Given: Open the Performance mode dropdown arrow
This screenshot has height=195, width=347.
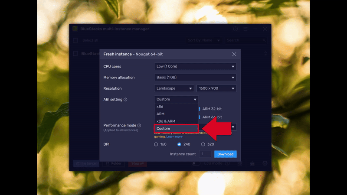Looking at the screenshot, I should point(233,127).
